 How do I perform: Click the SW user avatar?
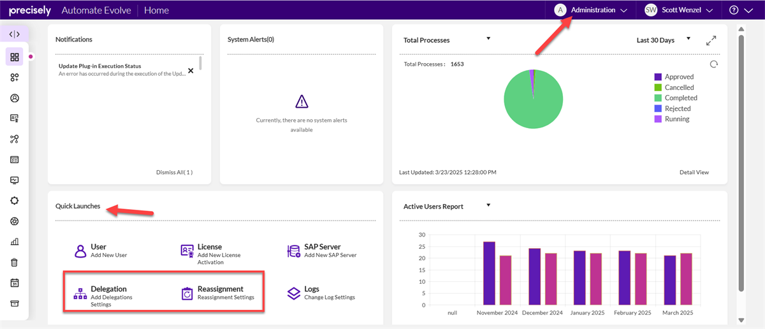(651, 10)
